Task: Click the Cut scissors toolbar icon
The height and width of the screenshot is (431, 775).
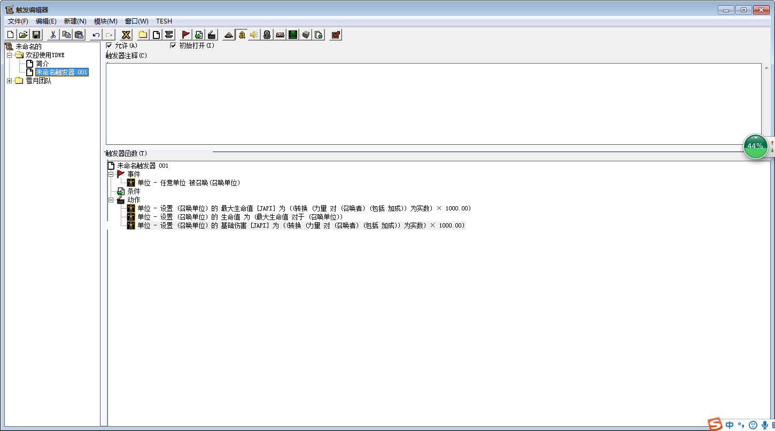Action: click(x=53, y=35)
